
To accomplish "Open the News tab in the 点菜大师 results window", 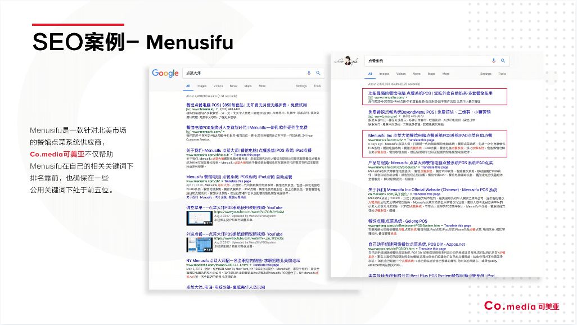I will click(234, 86).
